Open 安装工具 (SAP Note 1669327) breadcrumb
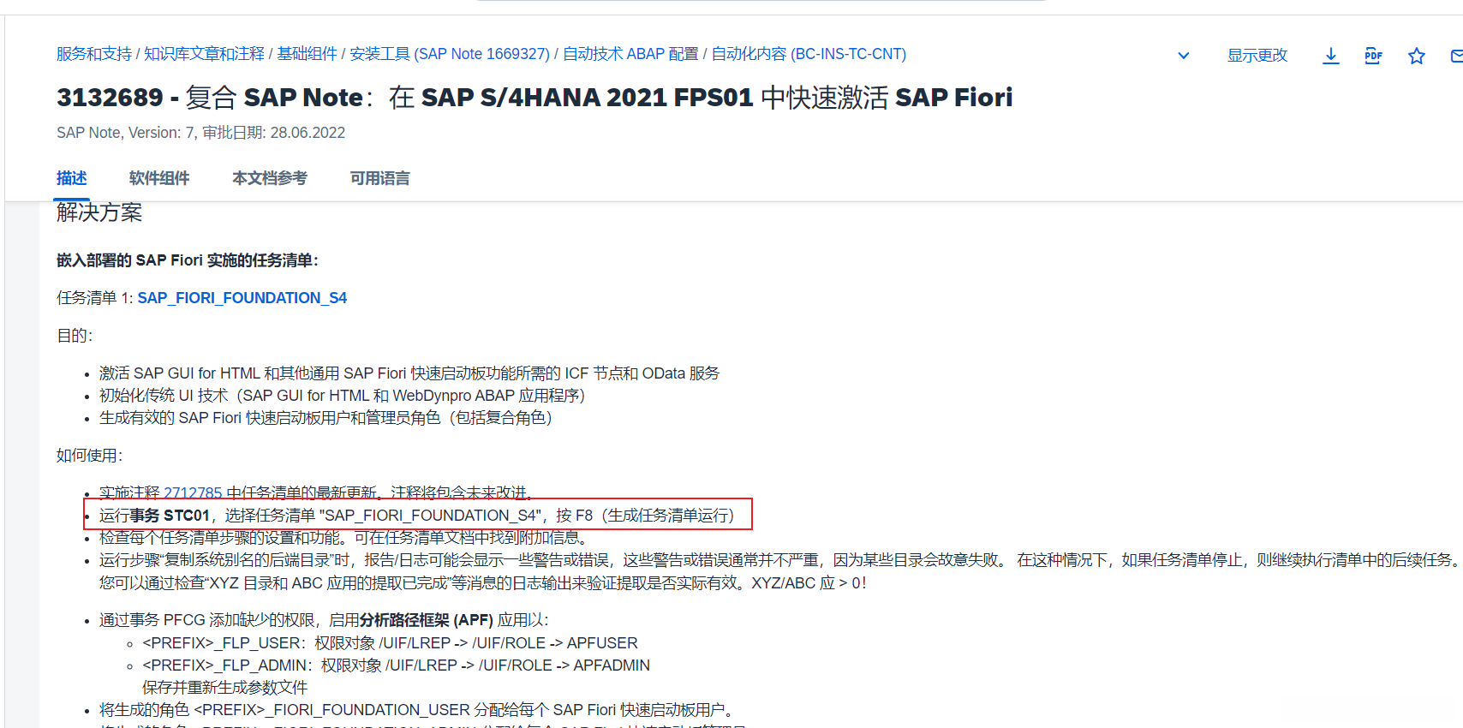 click(x=450, y=54)
